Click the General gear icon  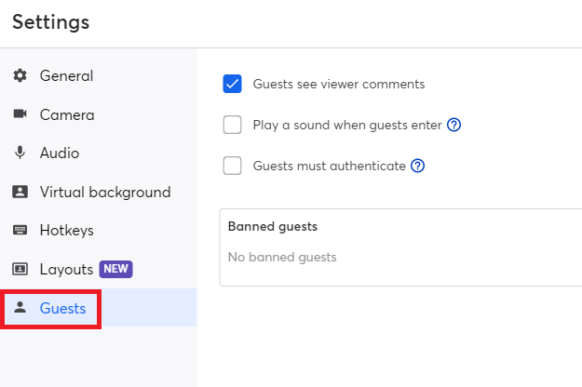[x=20, y=75]
